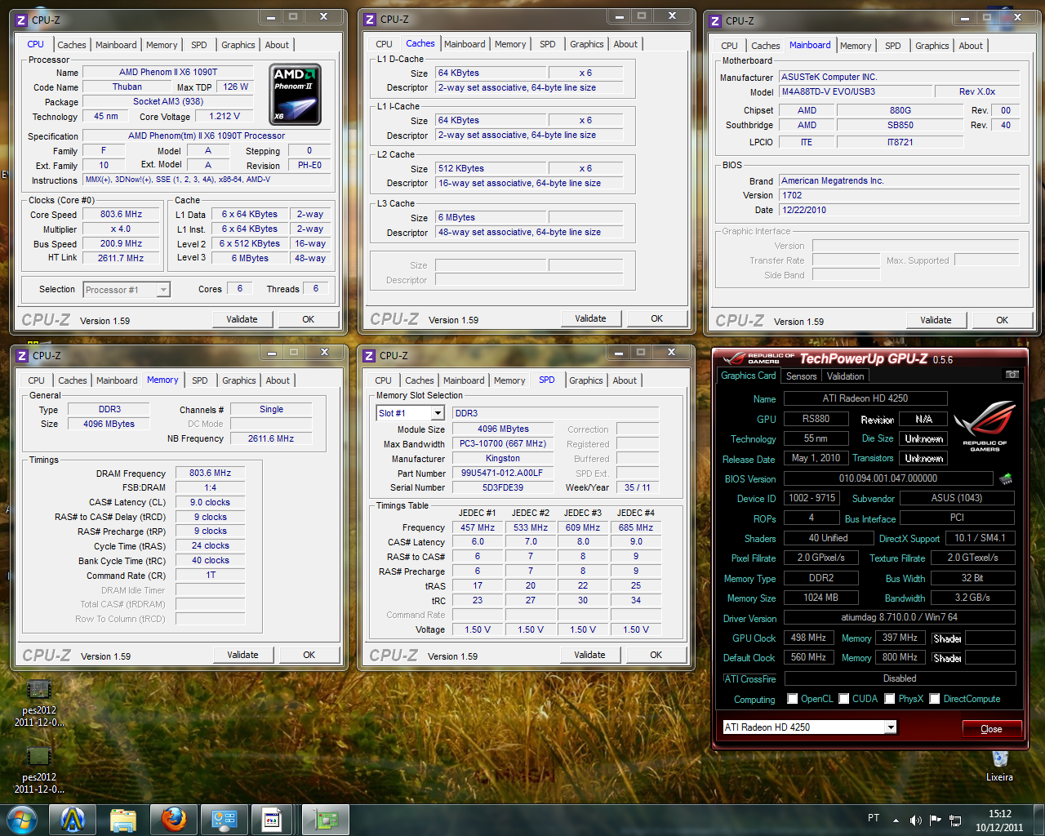Viewport: 1045px width, 836px height.
Task: Launch Firefox from the taskbar
Action: (173, 818)
